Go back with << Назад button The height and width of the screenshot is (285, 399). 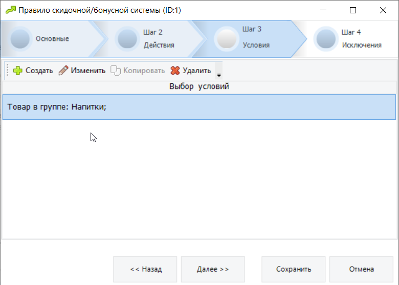click(145, 269)
